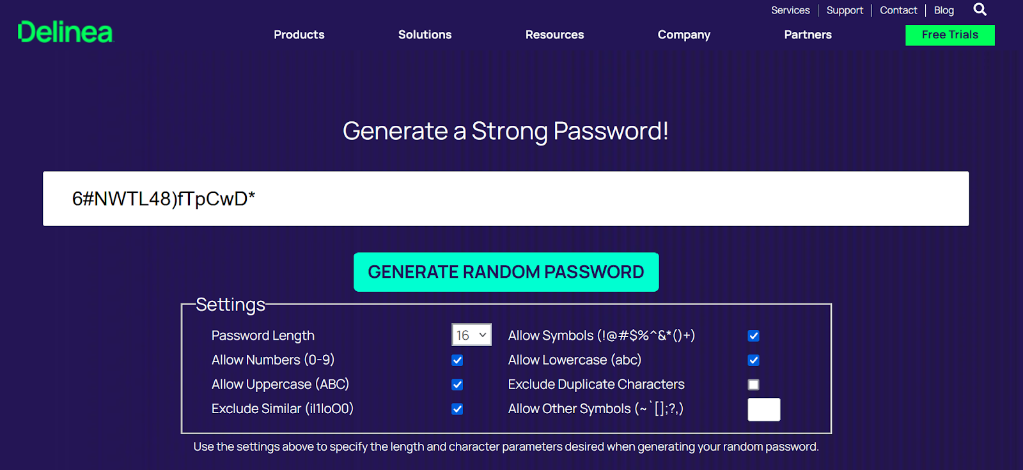Uncheck Allow Uppercase (ABC) checkbox
Screen dimensions: 1023x470
tap(457, 384)
